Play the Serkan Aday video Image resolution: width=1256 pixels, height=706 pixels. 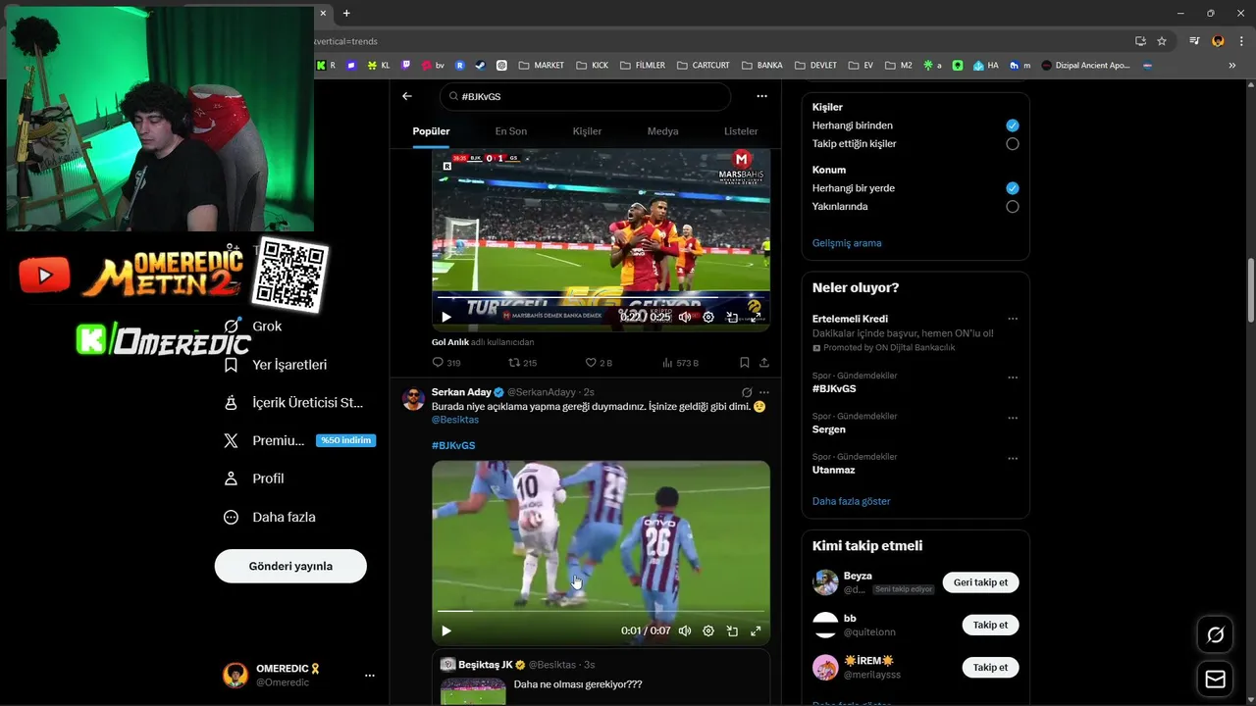[x=446, y=630]
